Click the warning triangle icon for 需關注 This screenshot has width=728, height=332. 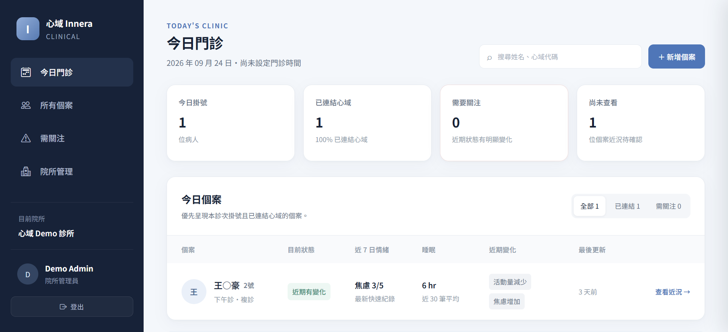click(x=26, y=138)
